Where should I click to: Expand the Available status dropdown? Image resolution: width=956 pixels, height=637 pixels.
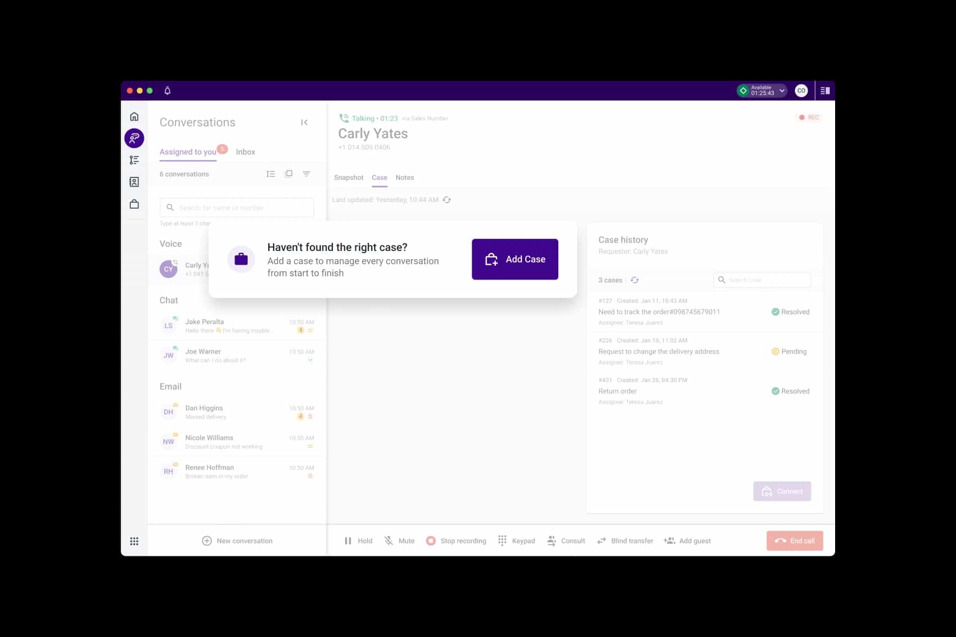coord(782,91)
